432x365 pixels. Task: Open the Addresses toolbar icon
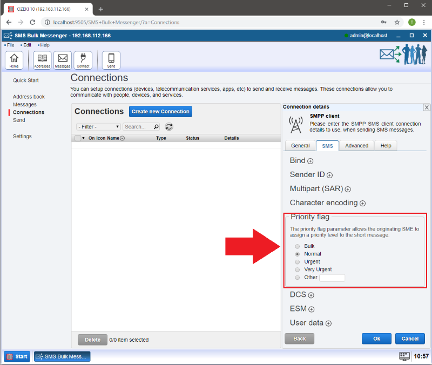(x=42, y=60)
